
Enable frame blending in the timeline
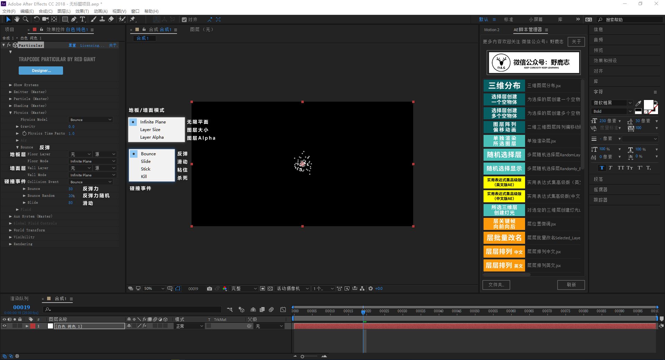coord(262,310)
